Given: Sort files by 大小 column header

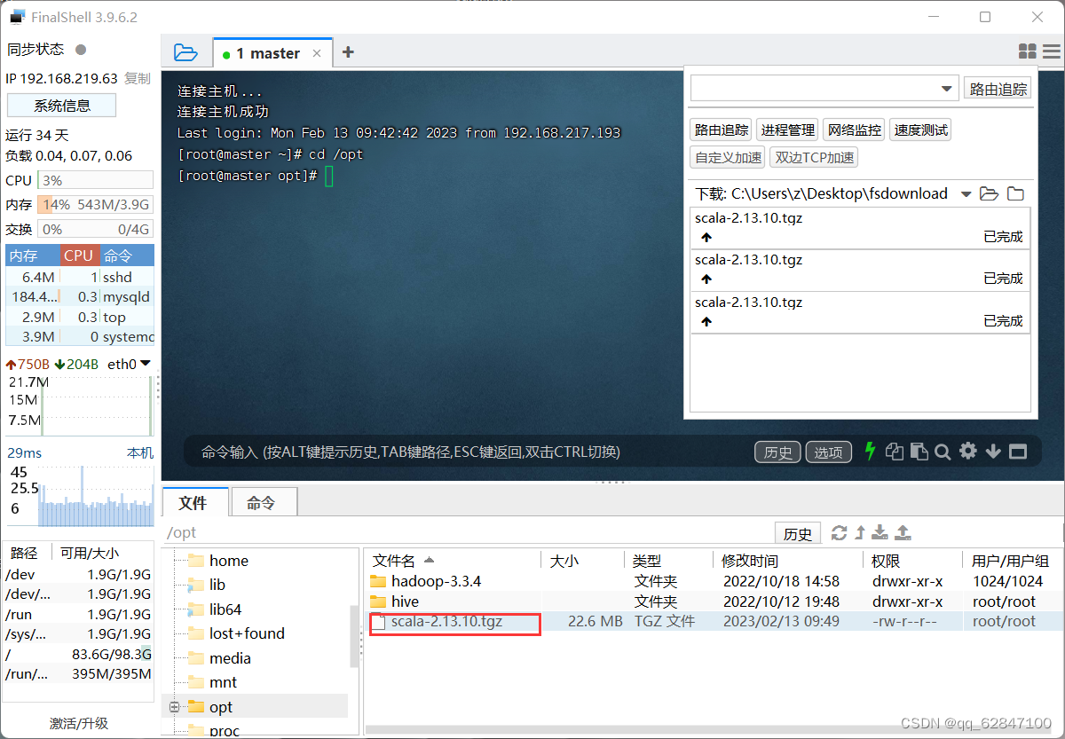Looking at the screenshot, I should [x=582, y=561].
